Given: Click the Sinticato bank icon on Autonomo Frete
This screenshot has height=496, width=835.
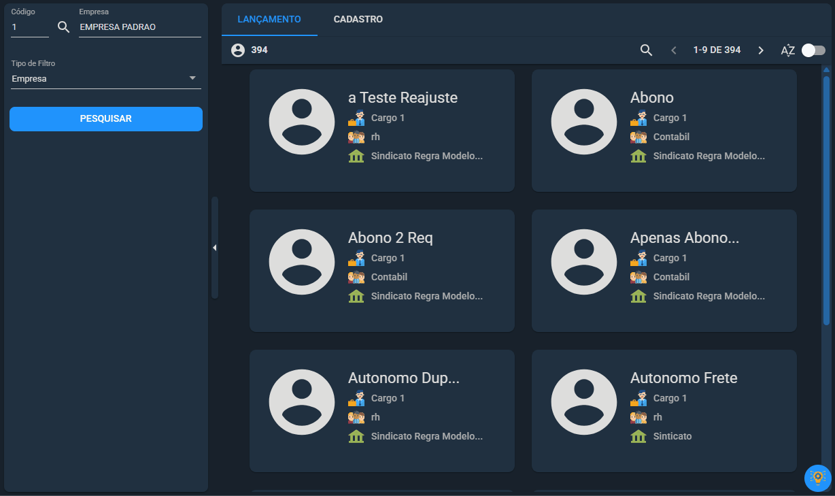Looking at the screenshot, I should click(x=638, y=437).
